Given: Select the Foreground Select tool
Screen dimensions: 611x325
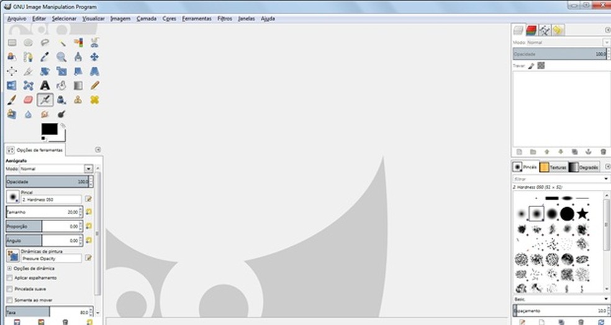Looking at the screenshot, I should [x=12, y=57].
